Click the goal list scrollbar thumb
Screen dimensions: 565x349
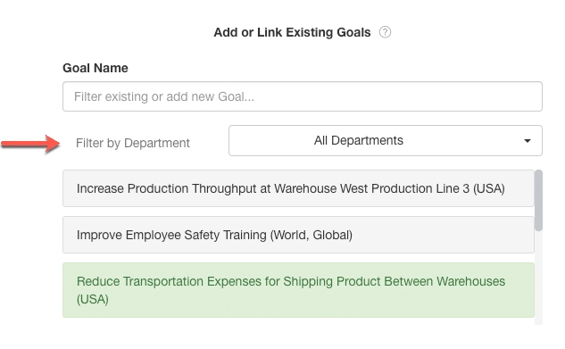(538, 200)
